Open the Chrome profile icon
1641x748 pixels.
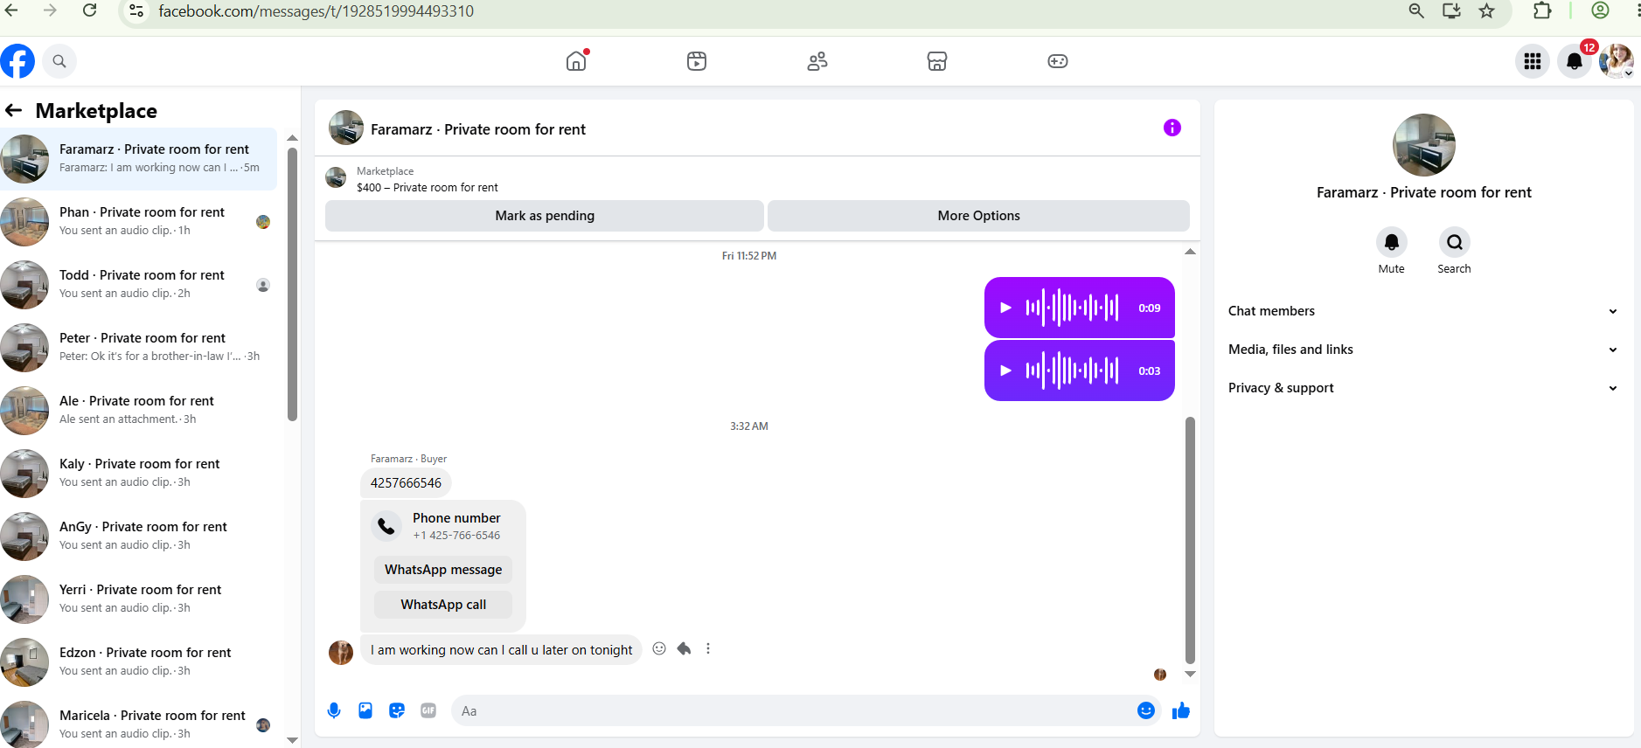1600,10
